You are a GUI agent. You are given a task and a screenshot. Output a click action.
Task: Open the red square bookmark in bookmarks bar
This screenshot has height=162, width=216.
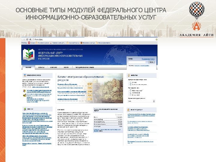point(29,43)
